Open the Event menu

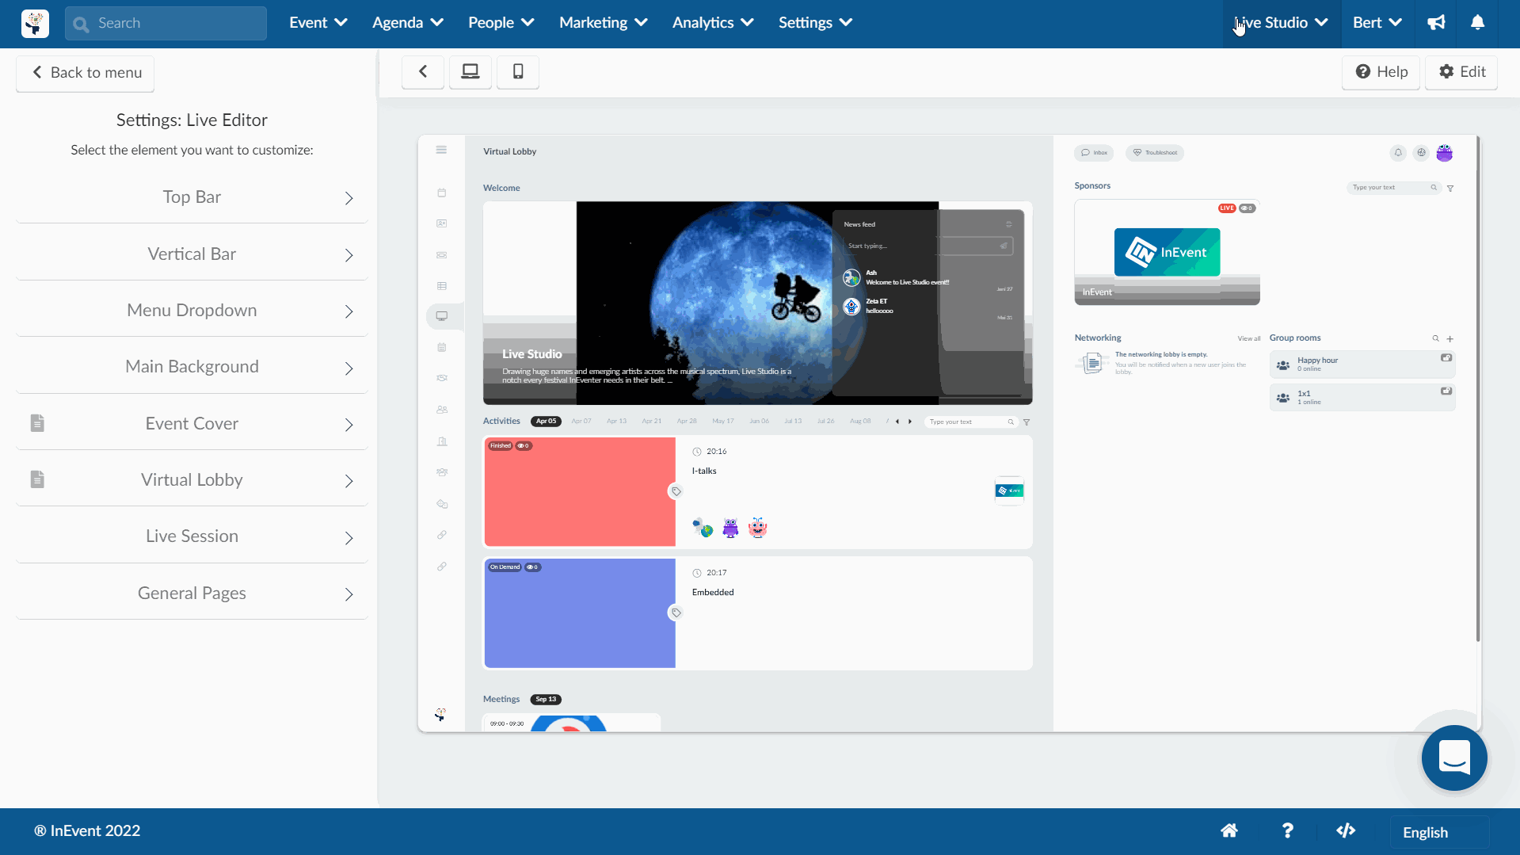(x=318, y=23)
